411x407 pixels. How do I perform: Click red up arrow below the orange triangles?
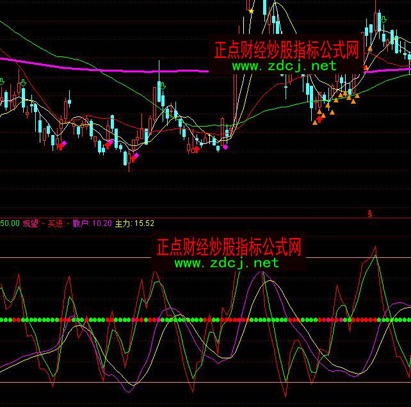pyautogui.click(x=319, y=118)
